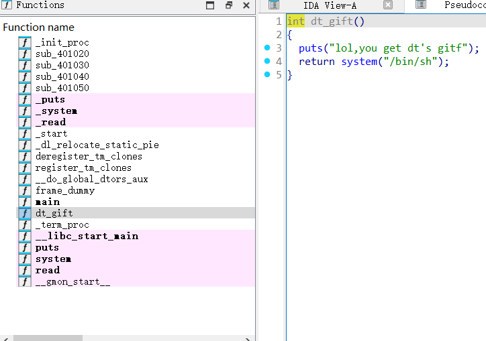Click the puts call on line 3
The height and width of the screenshot is (341, 486).
point(311,48)
